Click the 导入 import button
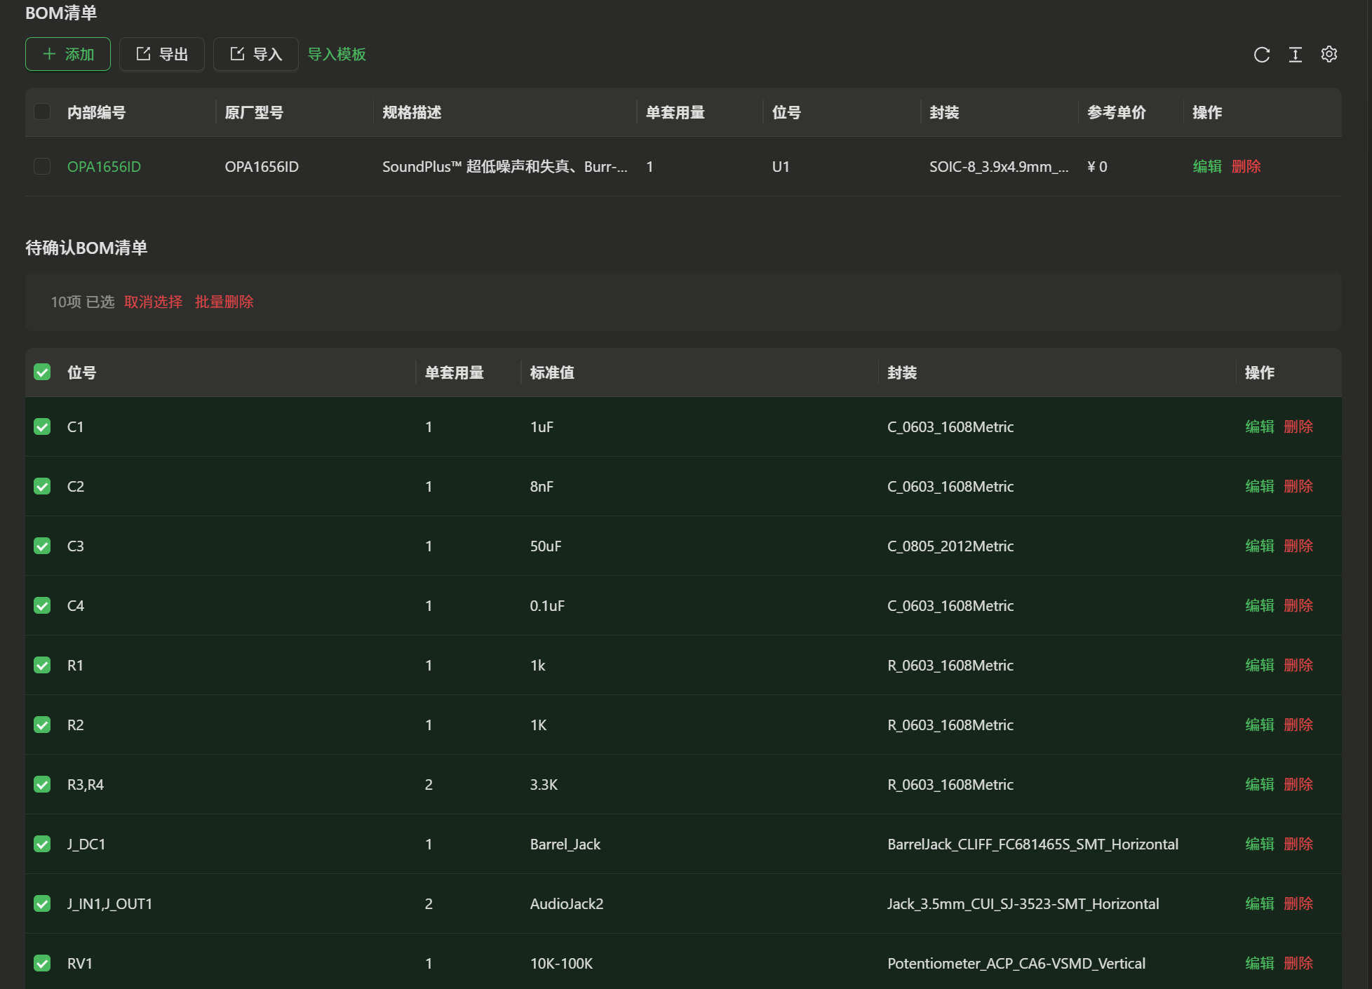Image resolution: width=1372 pixels, height=989 pixels. pyautogui.click(x=256, y=54)
